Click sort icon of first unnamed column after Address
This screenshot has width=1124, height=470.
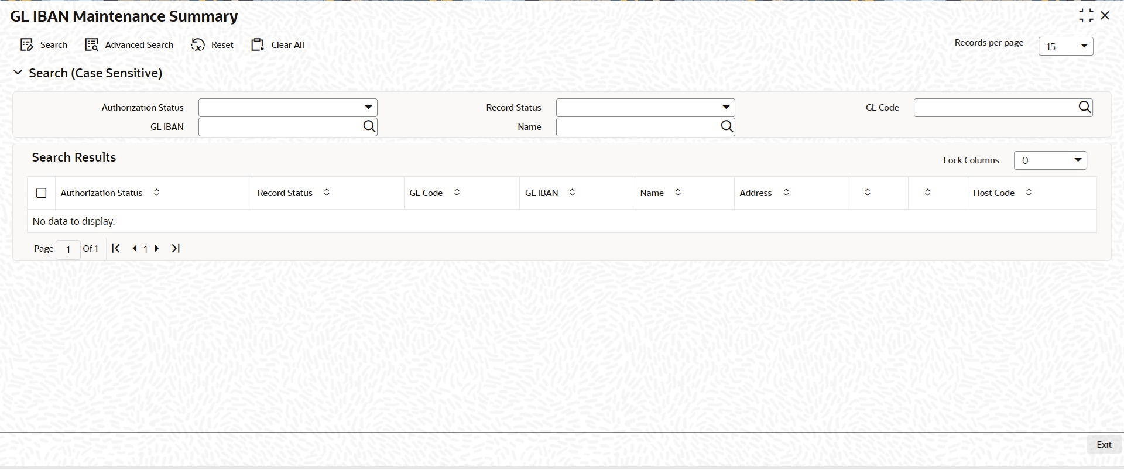coord(868,193)
